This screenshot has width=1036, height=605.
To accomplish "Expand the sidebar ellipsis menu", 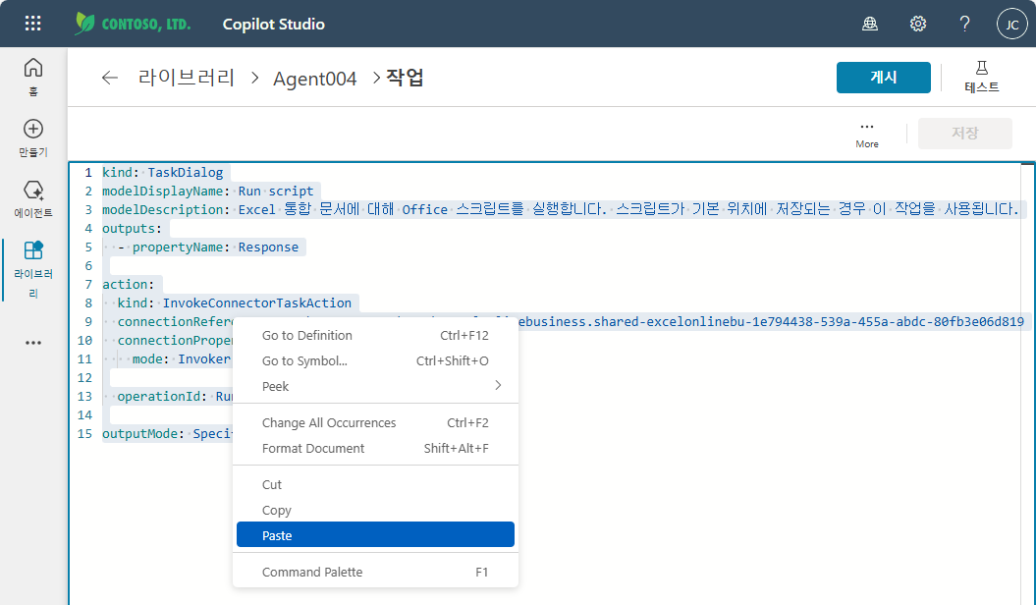I will tap(33, 343).
